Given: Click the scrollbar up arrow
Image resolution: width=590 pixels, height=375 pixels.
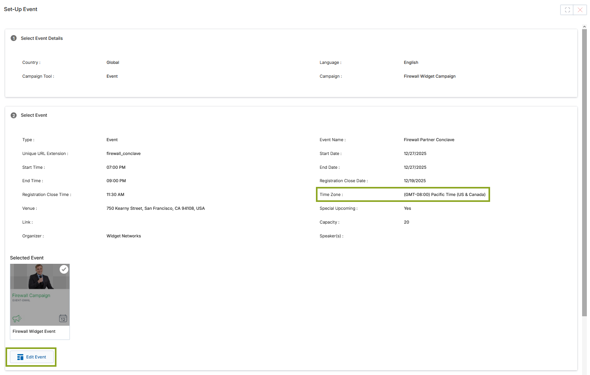Looking at the screenshot, I should pyautogui.click(x=584, y=26).
